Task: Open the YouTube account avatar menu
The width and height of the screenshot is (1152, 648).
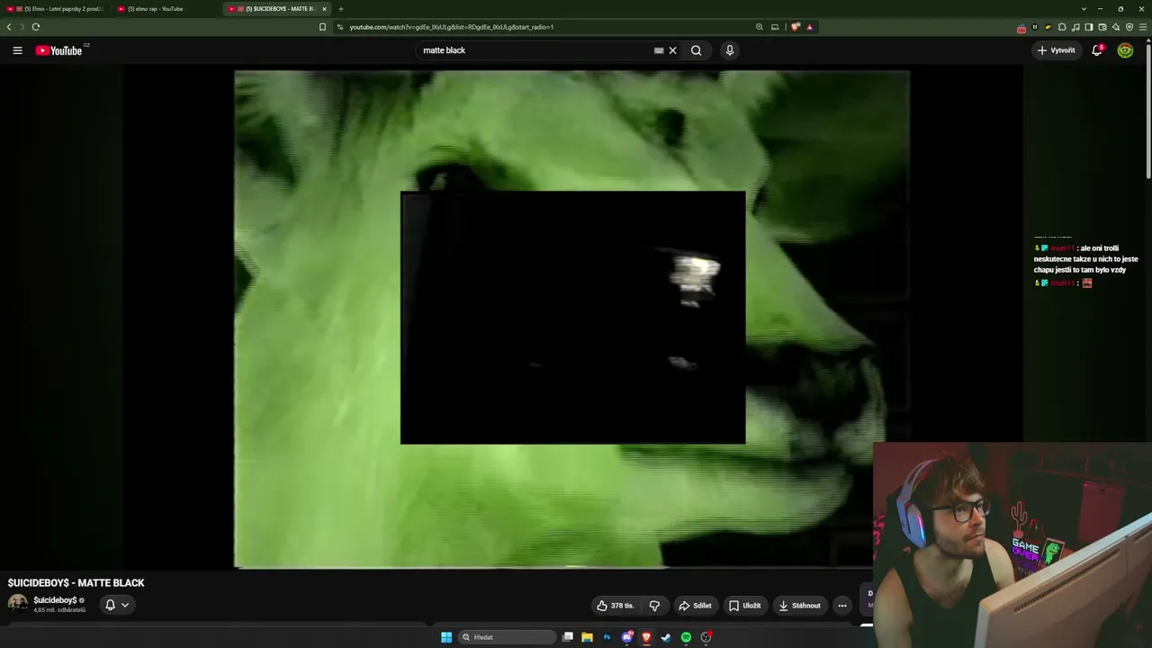Action: pyautogui.click(x=1125, y=50)
